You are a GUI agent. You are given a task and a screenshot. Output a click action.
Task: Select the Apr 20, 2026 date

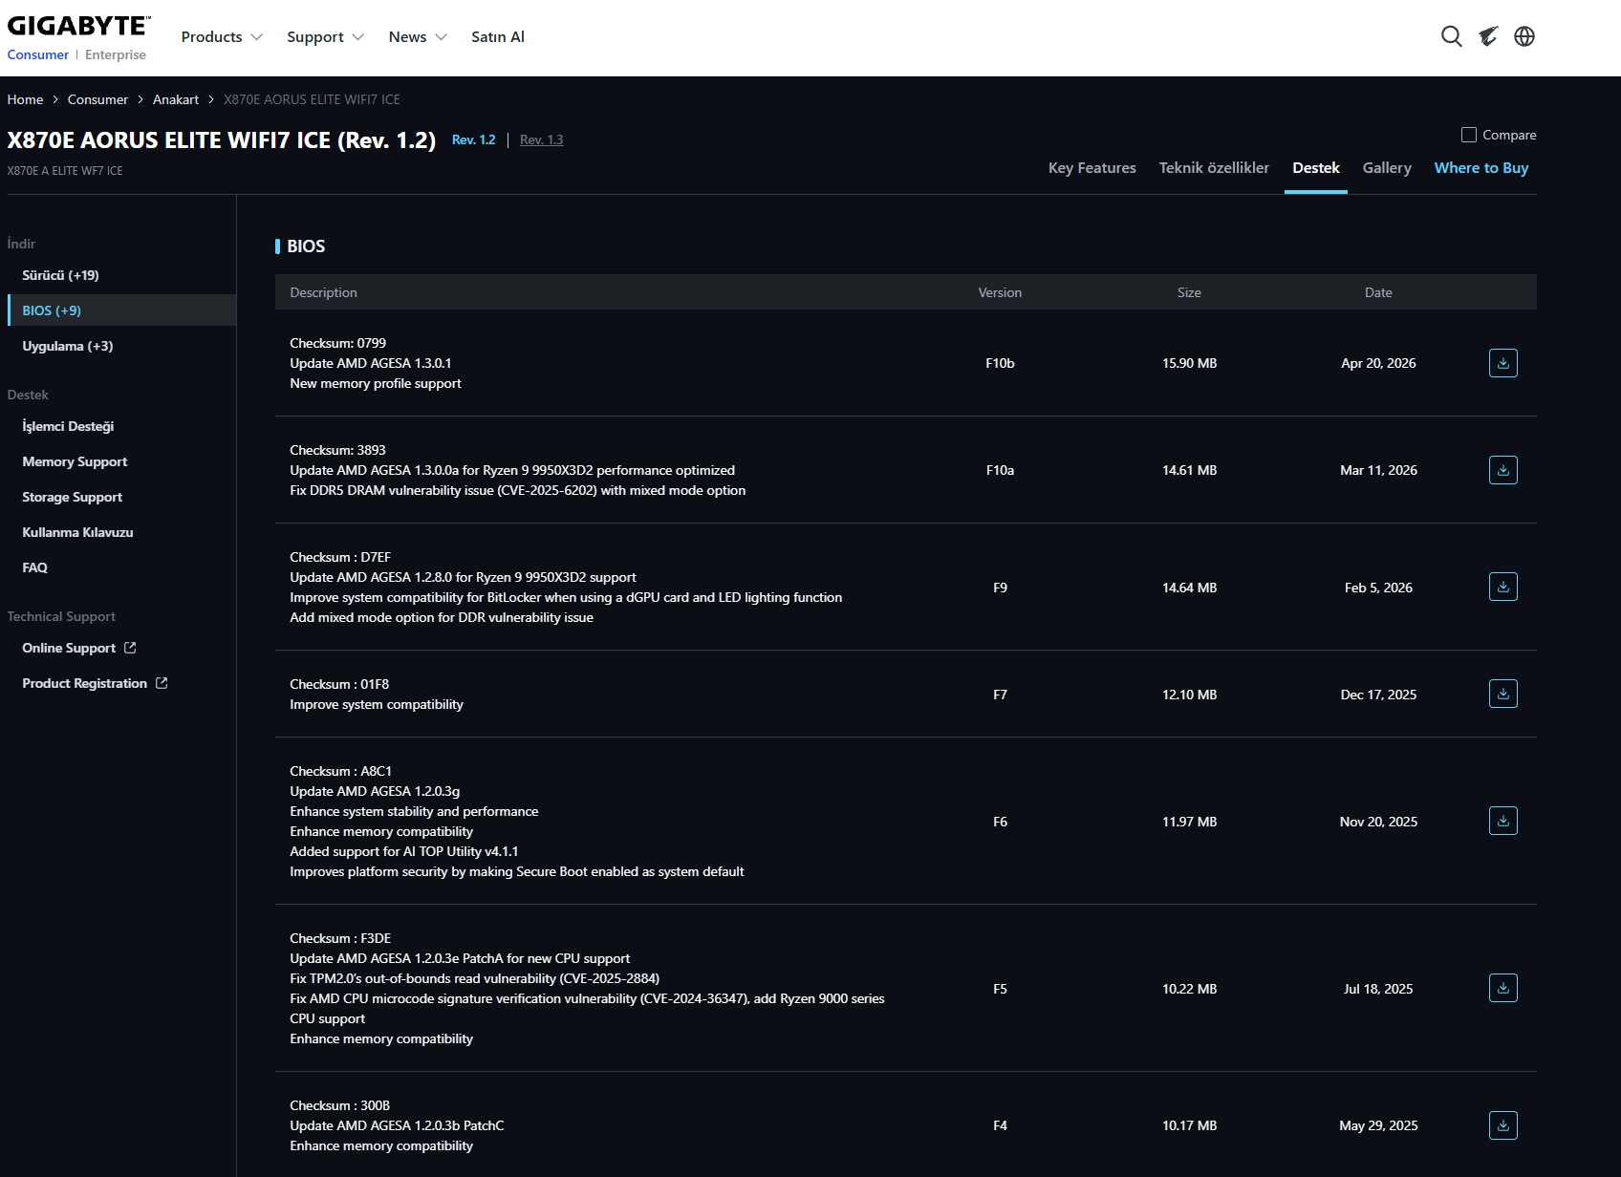tap(1378, 363)
